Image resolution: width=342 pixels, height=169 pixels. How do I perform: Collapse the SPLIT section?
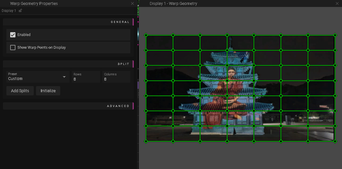pyautogui.click(x=68, y=64)
